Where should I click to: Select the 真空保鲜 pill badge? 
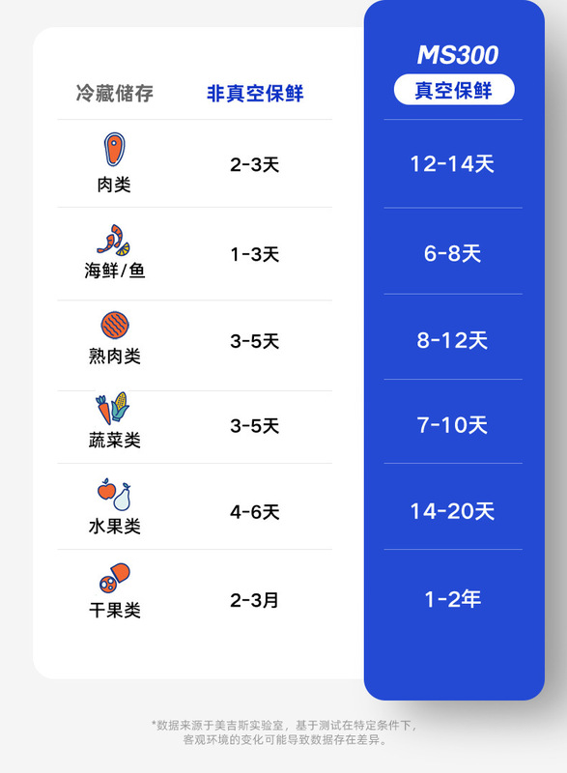tap(454, 90)
